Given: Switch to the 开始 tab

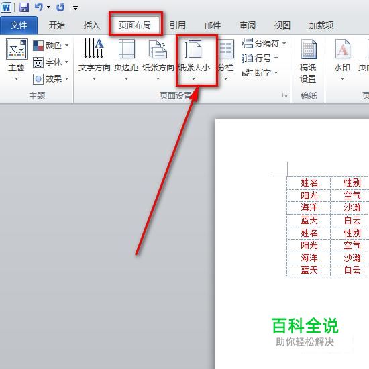Looking at the screenshot, I should pyautogui.click(x=57, y=25).
